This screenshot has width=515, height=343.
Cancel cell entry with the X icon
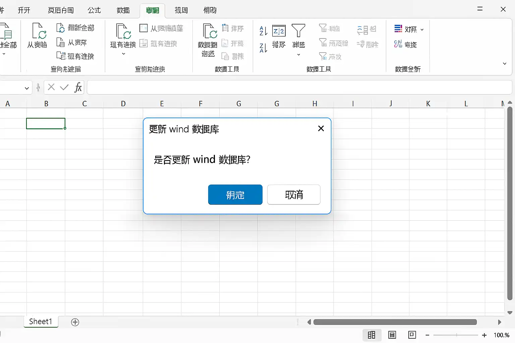[x=51, y=87]
